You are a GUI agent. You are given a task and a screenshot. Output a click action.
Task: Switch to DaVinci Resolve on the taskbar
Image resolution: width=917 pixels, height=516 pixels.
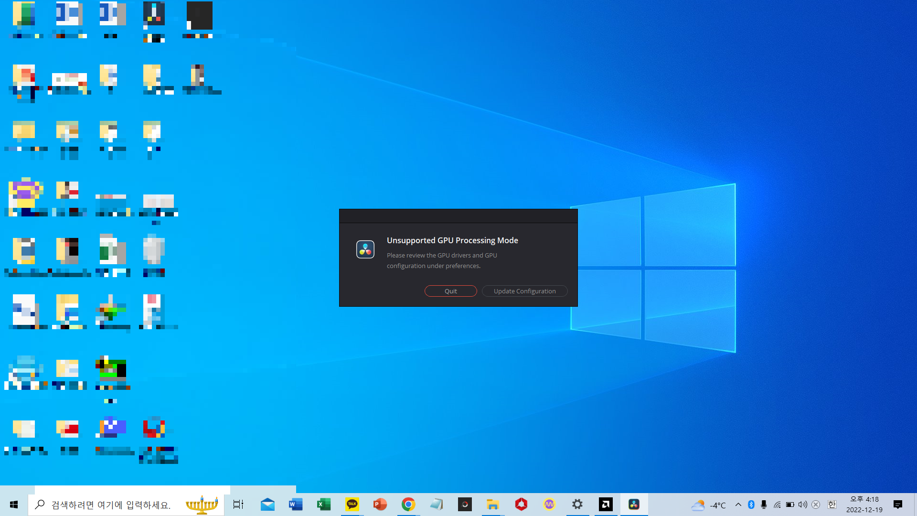pos(634,505)
